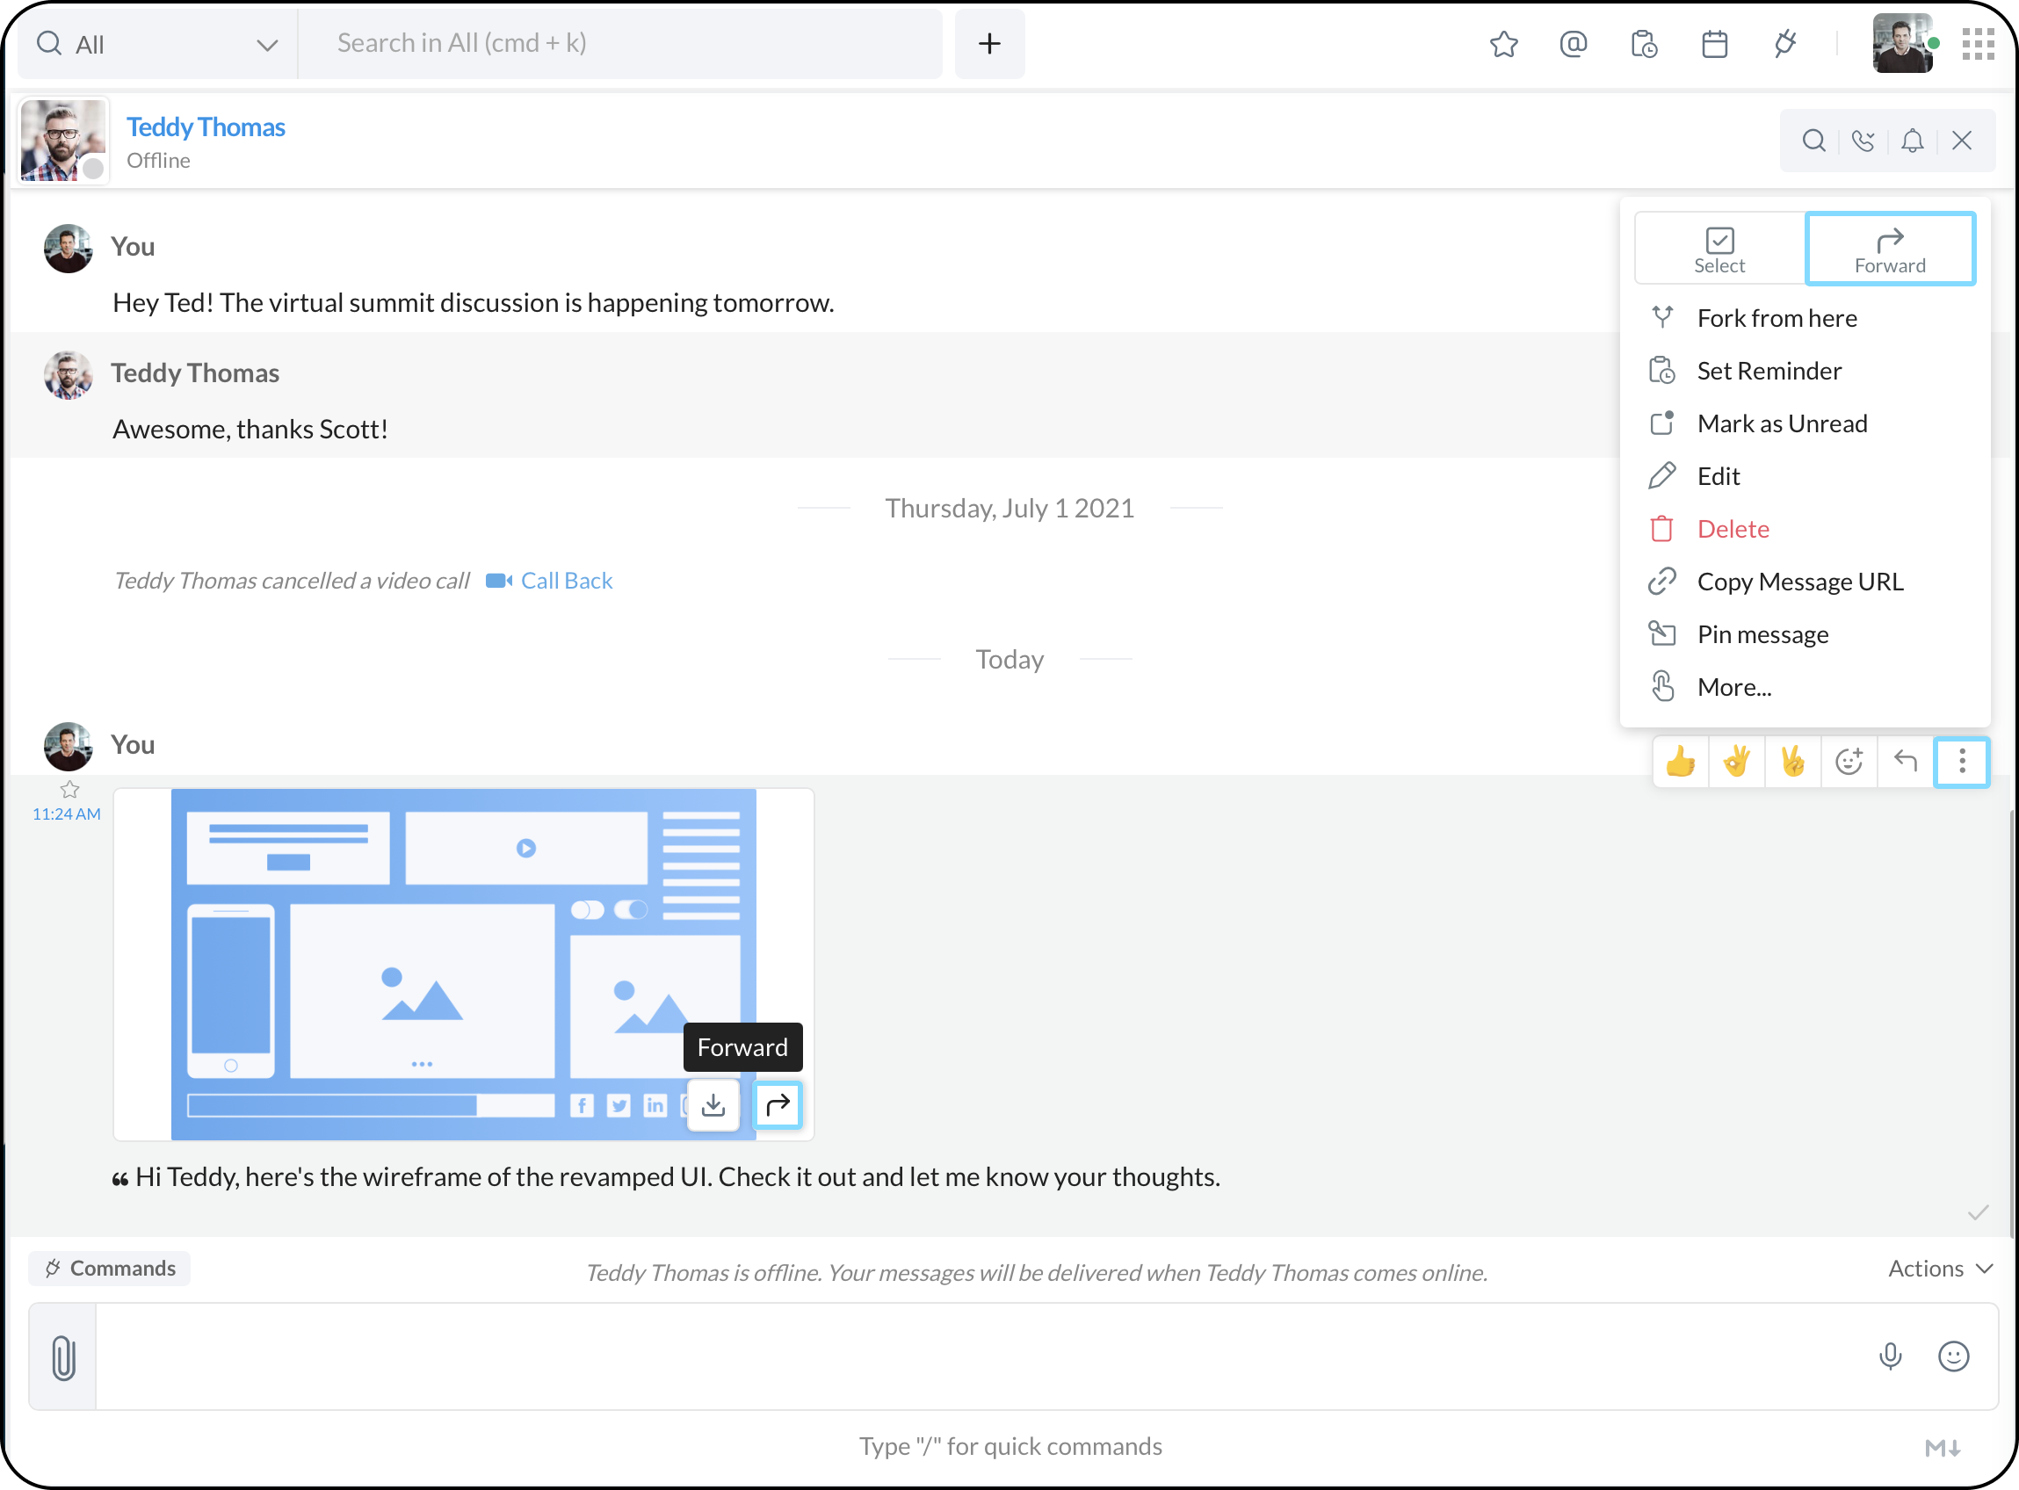Click the microphone voice message icon
This screenshot has height=1490, width=2019.
1889,1356
